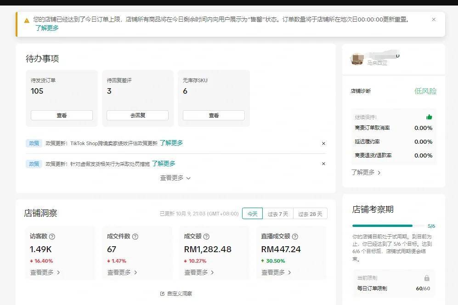Click help icon next to 直播成交额
Viewport: 458px width, 305px height.
point(295,237)
